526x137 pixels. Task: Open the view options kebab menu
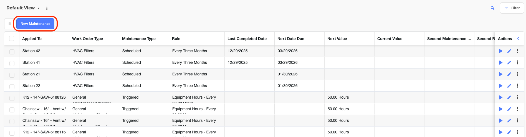coord(47,8)
